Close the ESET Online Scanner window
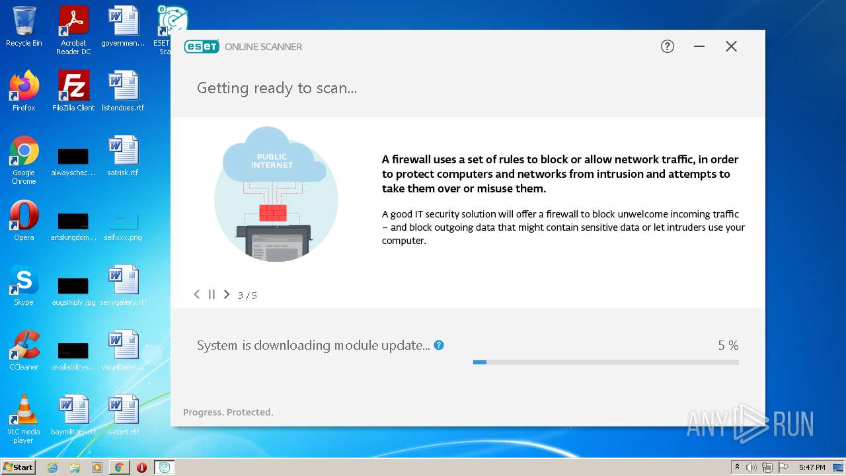 731,46
